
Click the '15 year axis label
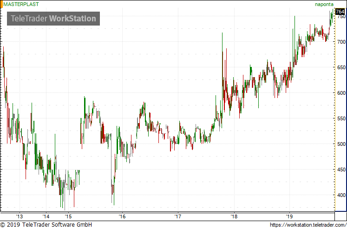point(68,216)
